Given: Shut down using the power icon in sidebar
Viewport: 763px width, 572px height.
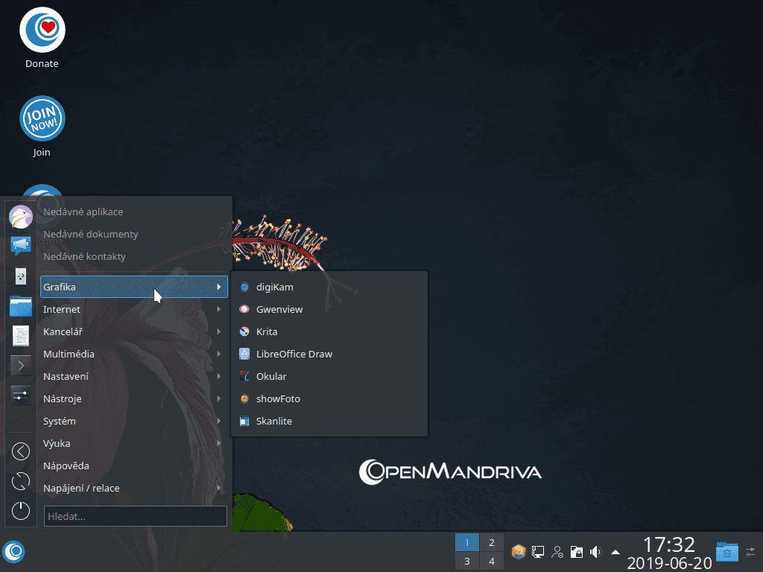Looking at the screenshot, I should [x=20, y=511].
